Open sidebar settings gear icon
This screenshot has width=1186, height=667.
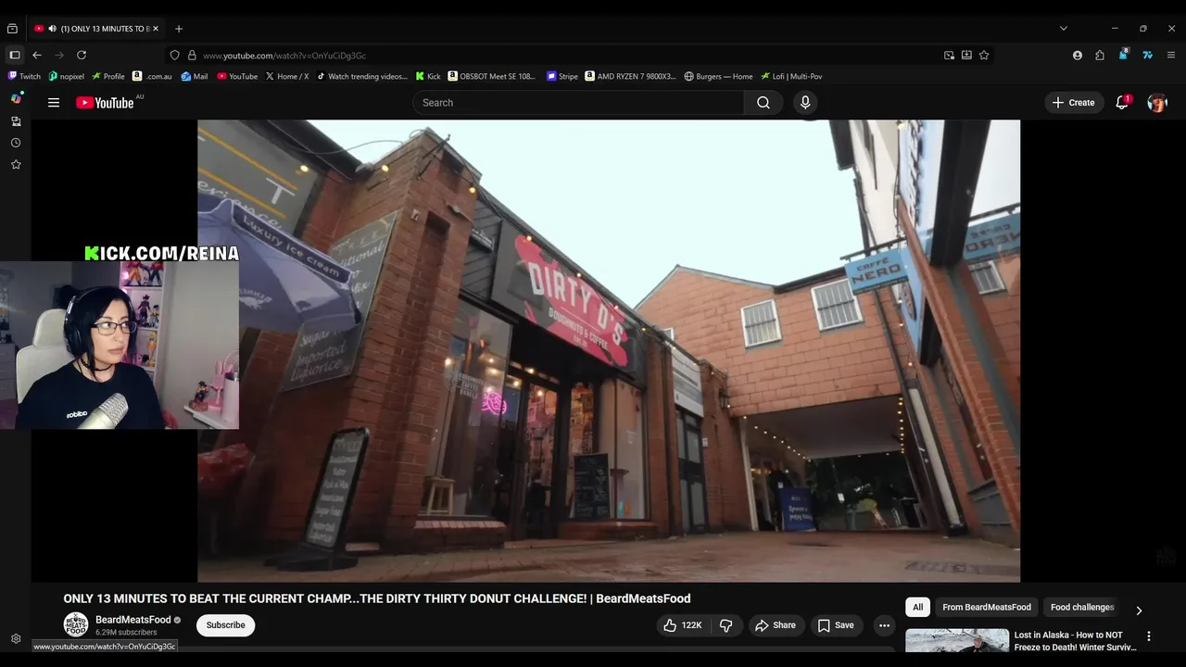pyautogui.click(x=16, y=639)
